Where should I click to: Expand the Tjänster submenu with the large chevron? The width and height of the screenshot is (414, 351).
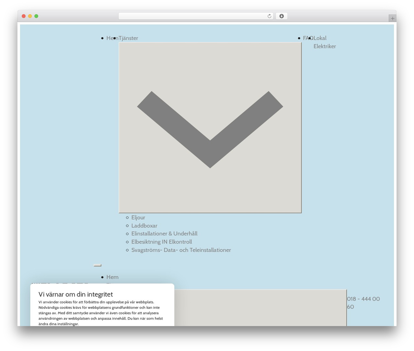[210, 128]
